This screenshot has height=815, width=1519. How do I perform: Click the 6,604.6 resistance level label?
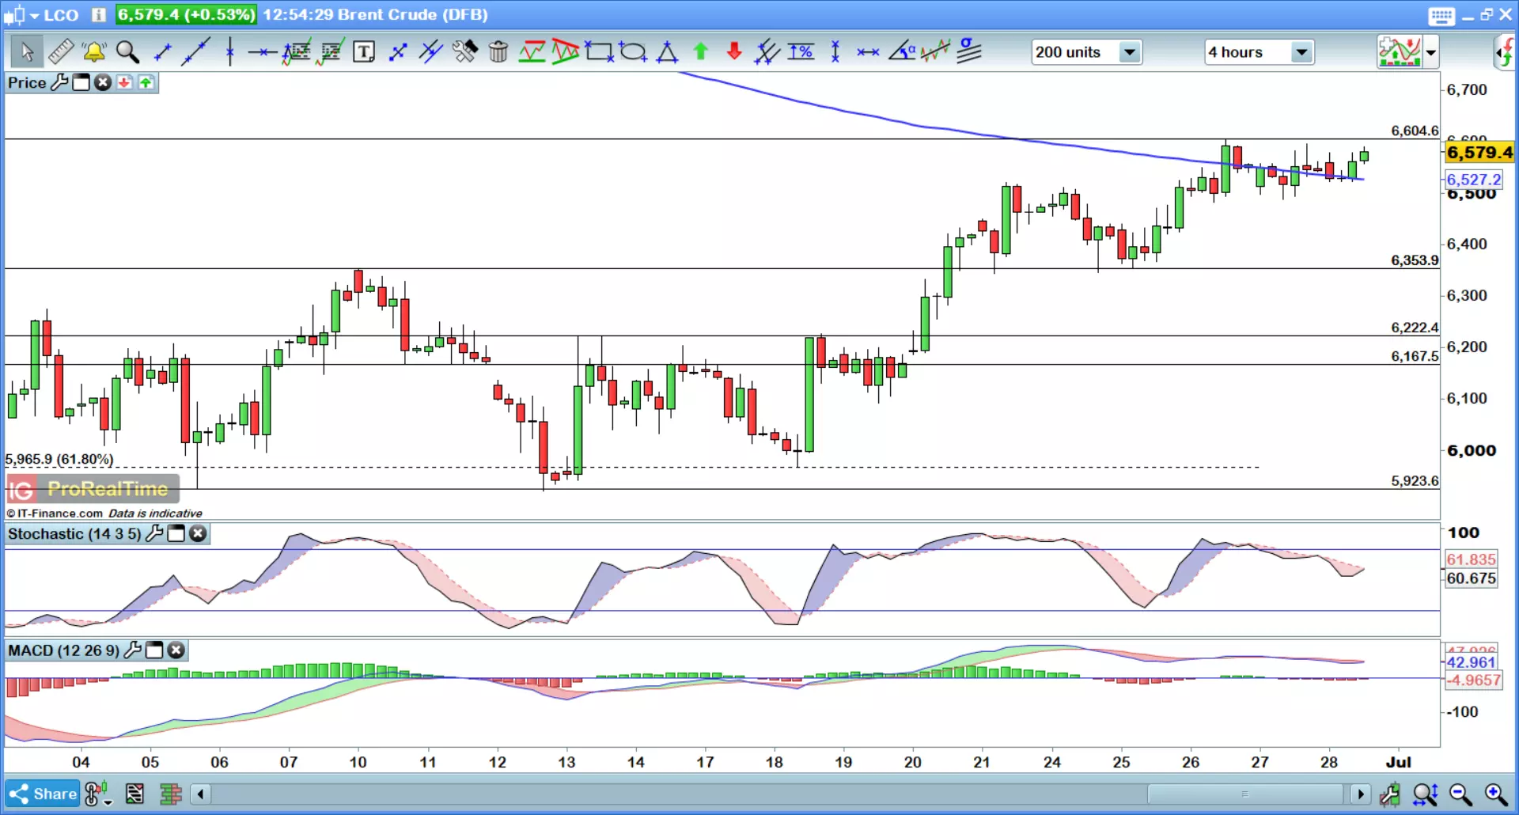1415,131
